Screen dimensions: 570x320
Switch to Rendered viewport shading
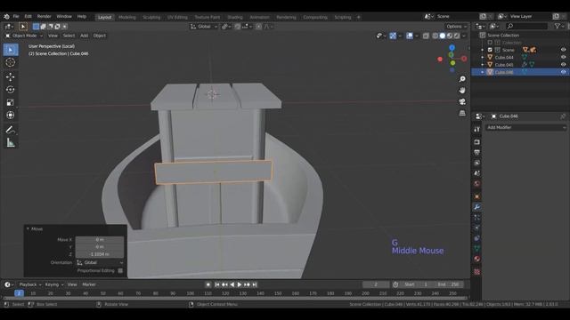pyautogui.click(x=457, y=36)
